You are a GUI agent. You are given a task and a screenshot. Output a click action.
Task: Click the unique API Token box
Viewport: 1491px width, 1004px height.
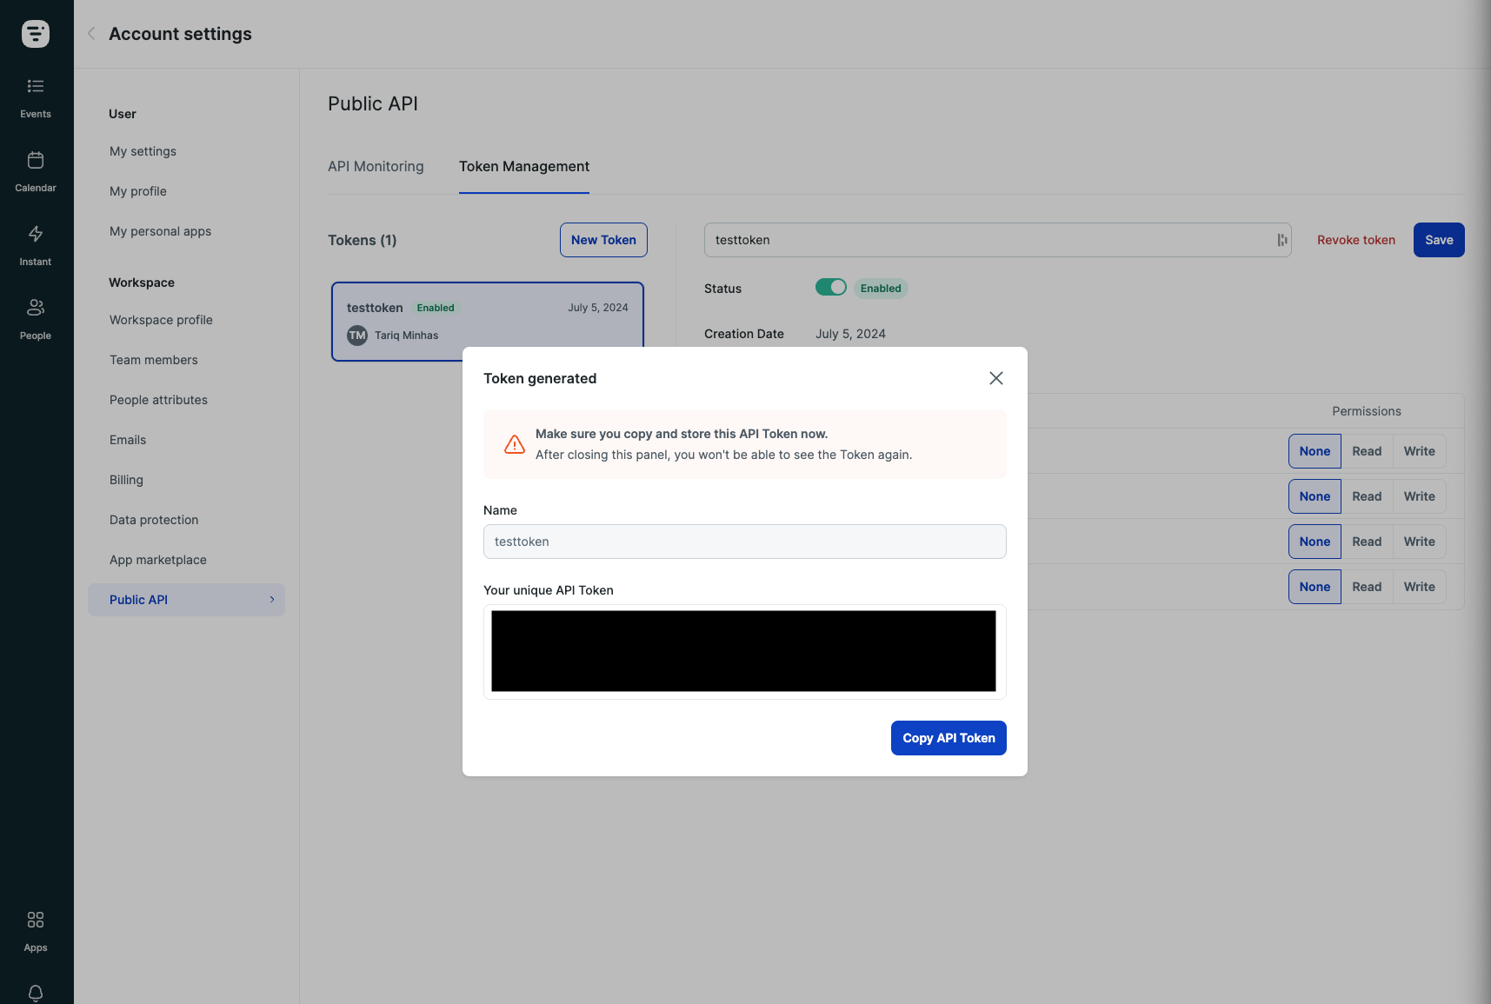[x=745, y=652]
